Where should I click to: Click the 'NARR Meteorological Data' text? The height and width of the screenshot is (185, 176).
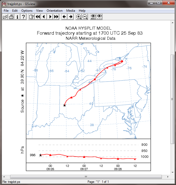[91, 38]
